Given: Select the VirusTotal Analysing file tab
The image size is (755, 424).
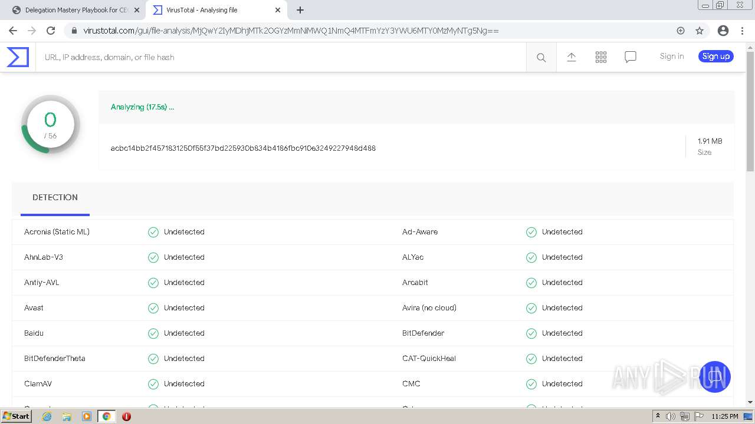Looking at the screenshot, I should click(x=216, y=10).
